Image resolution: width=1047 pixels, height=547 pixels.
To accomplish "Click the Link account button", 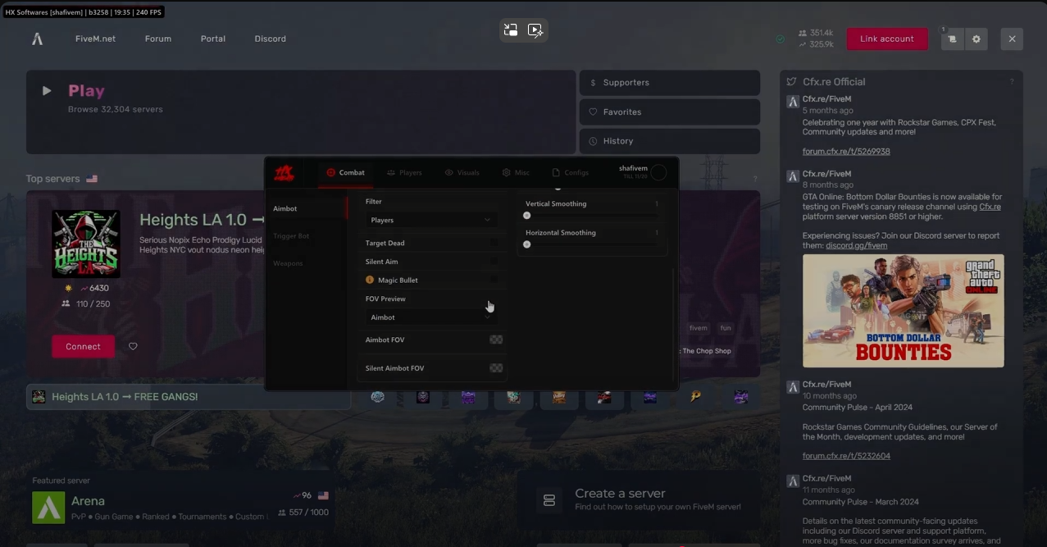I will pyautogui.click(x=886, y=39).
